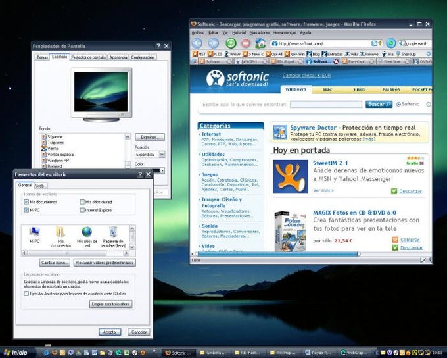Switch to Protector de pantalla tab
The width and height of the screenshot is (447, 358).
tap(88, 57)
